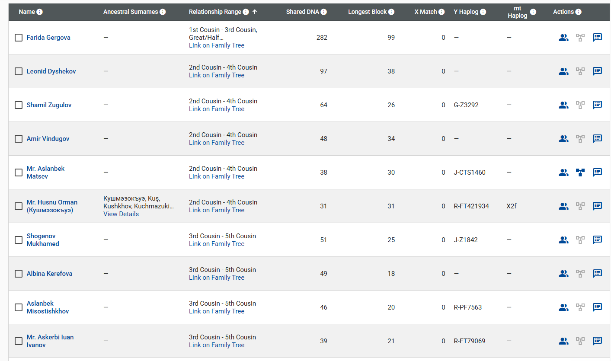Open notes icon for Farida Gergova
611x361 pixels.
click(597, 38)
